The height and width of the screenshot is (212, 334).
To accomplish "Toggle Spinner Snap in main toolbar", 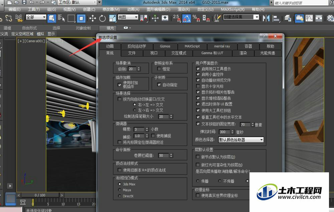I will pyautogui.click(x=206, y=18).
